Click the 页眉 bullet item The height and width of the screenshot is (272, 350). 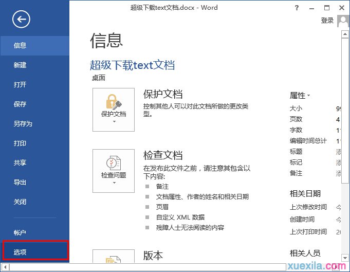coord(162,207)
